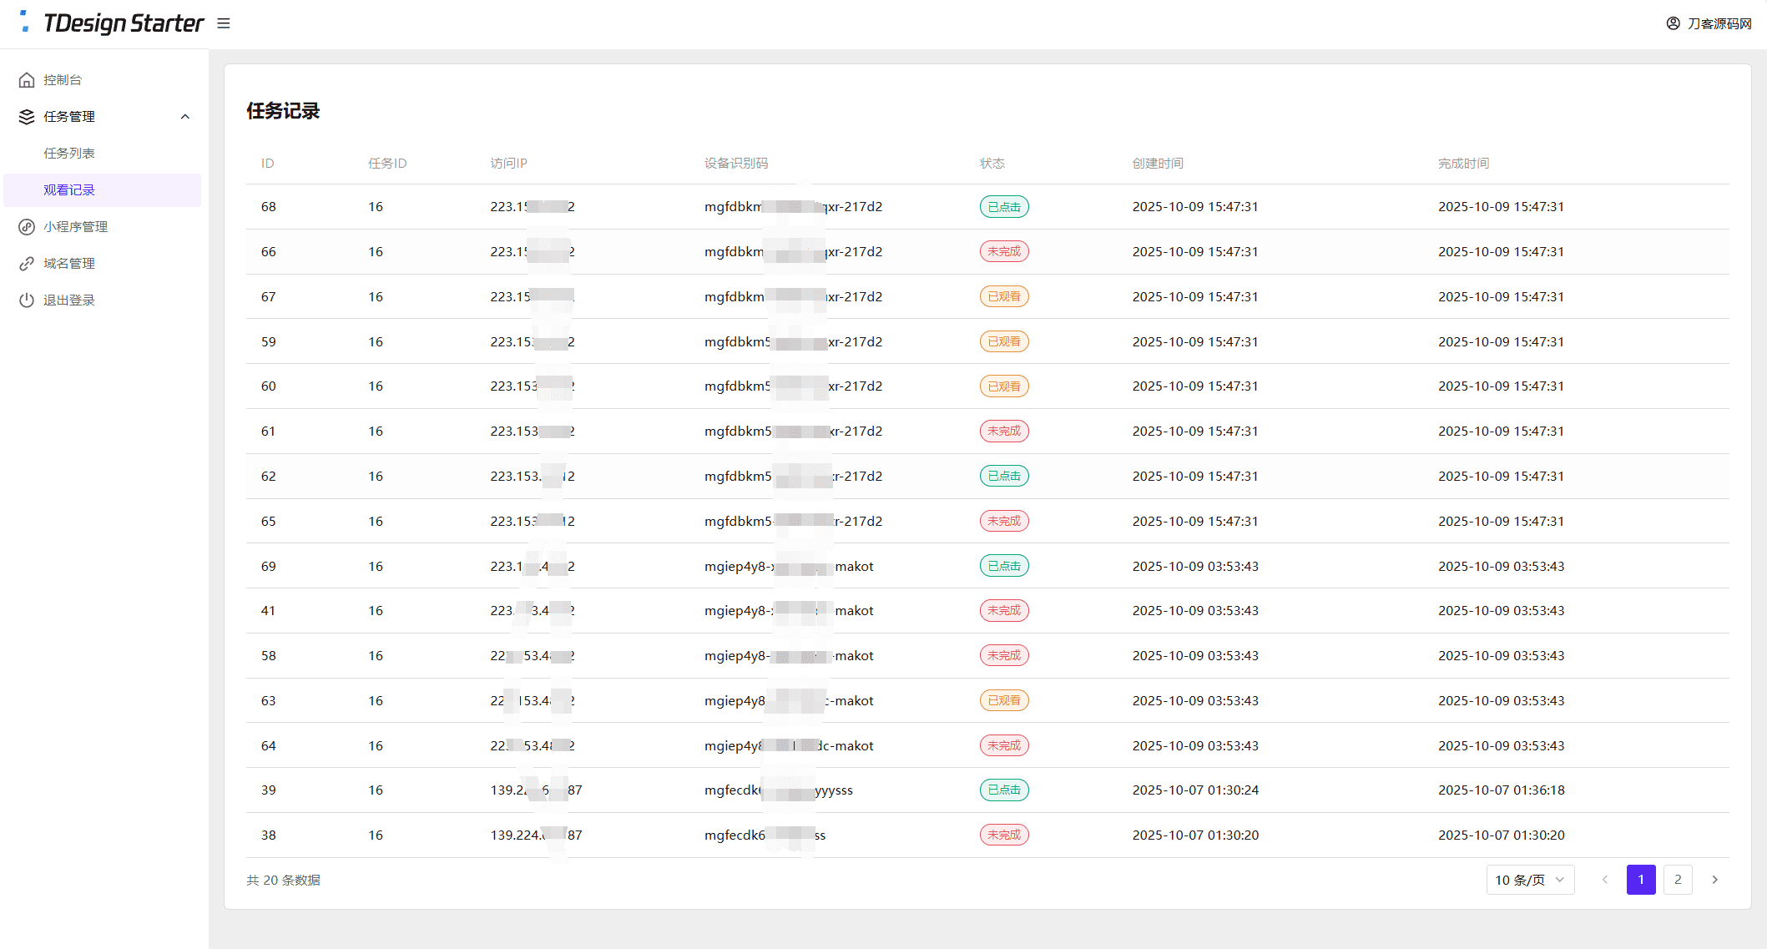Click page 1 pagination button

[x=1641, y=880]
